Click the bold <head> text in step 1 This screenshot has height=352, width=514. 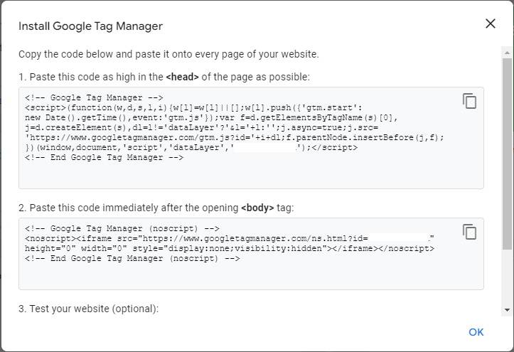point(182,77)
